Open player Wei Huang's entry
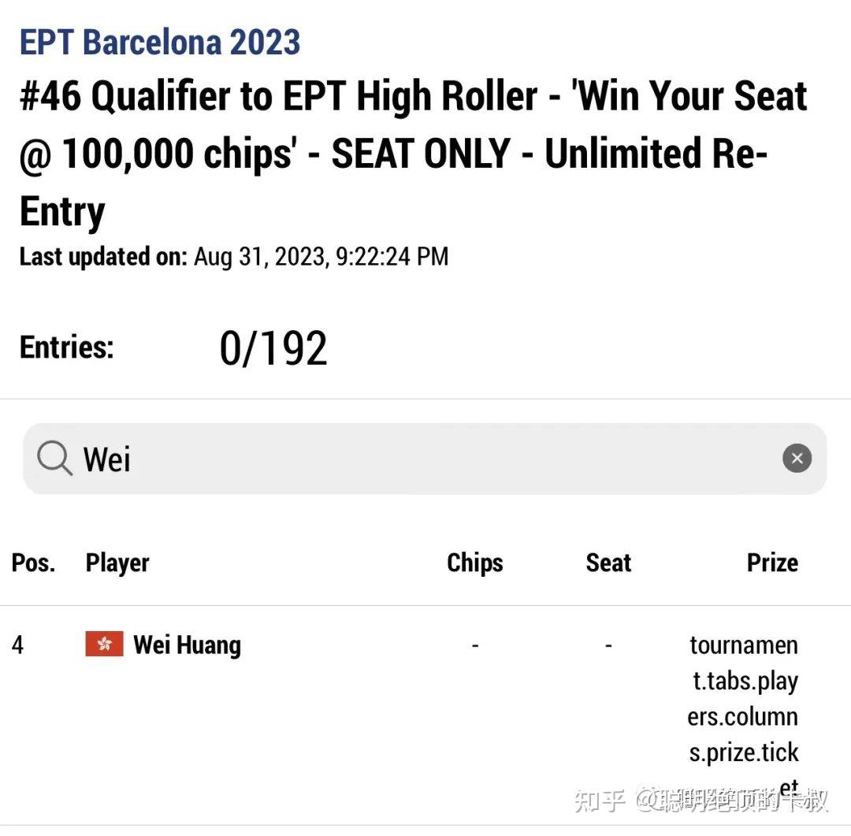Viewport: 851px width, 836px height. tap(187, 645)
